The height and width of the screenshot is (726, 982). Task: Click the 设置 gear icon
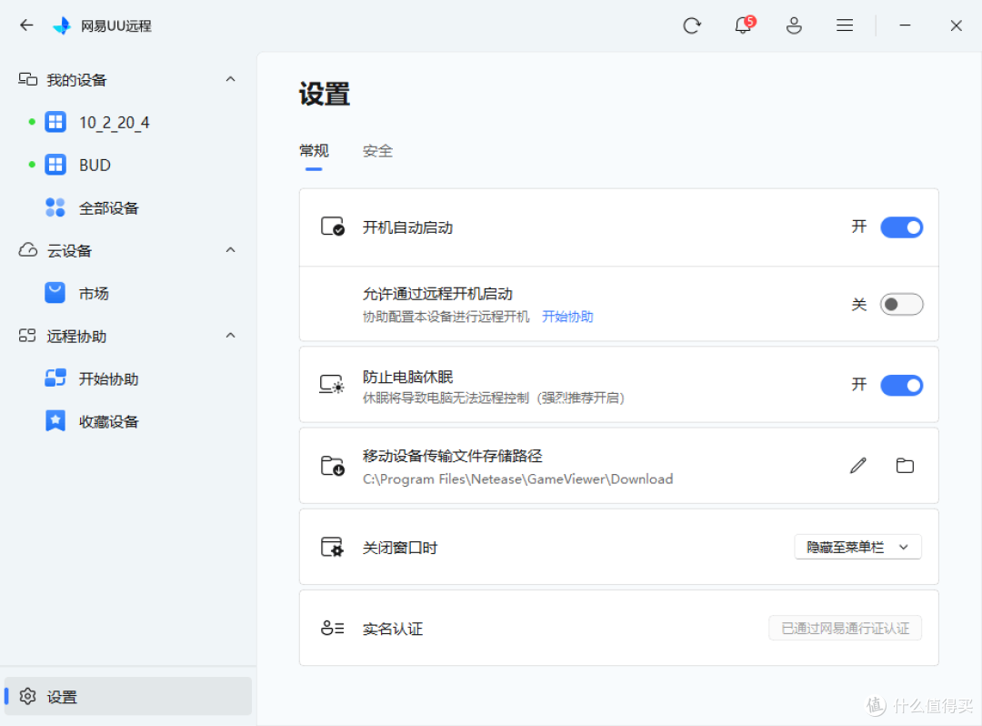[27, 696]
